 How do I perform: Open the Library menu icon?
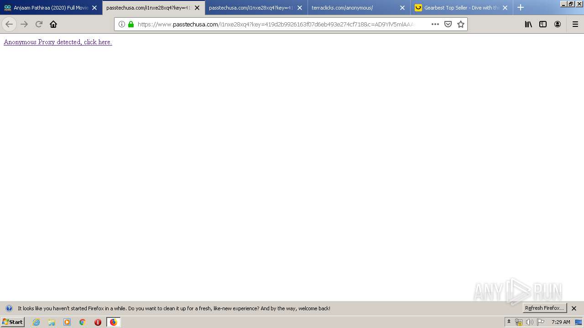pos(528,24)
